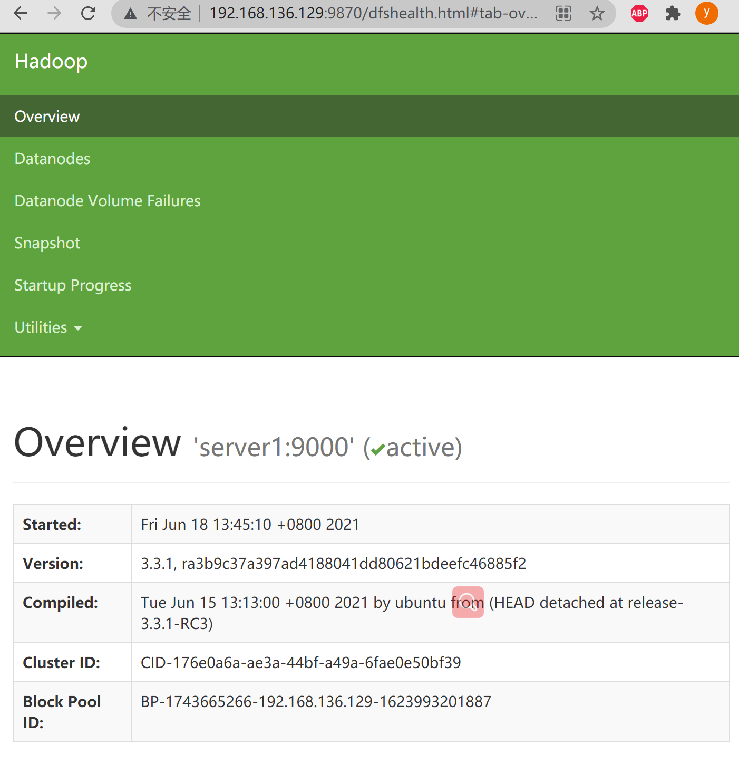The width and height of the screenshot is (739, 764).
Task: Expand the Utilities dropdown menu
Action: tap(48, 327)
